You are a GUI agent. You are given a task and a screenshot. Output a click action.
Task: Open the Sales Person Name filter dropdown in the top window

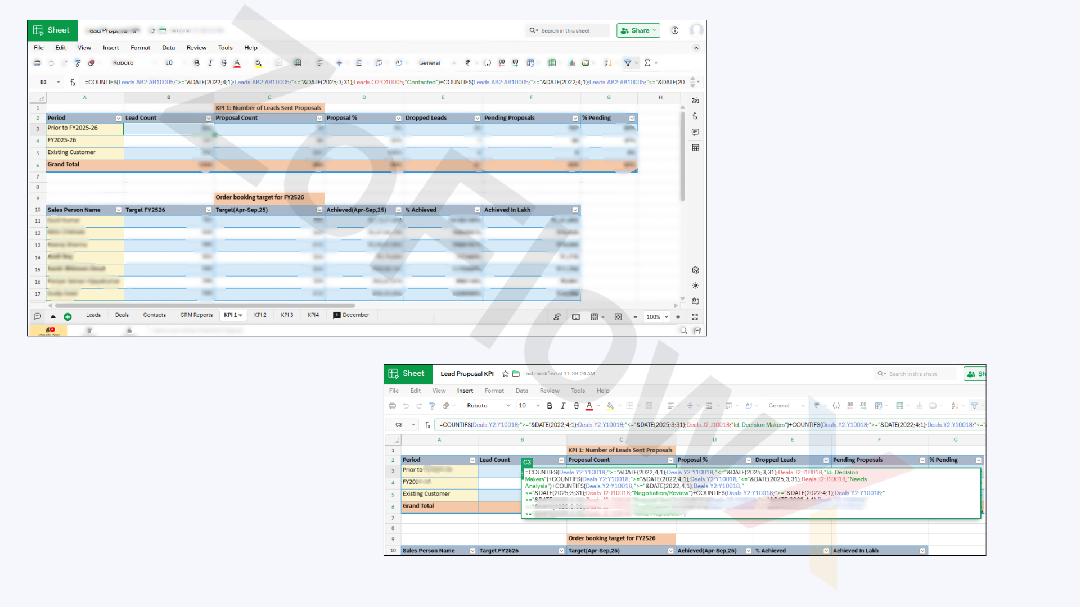coord(119,210)
